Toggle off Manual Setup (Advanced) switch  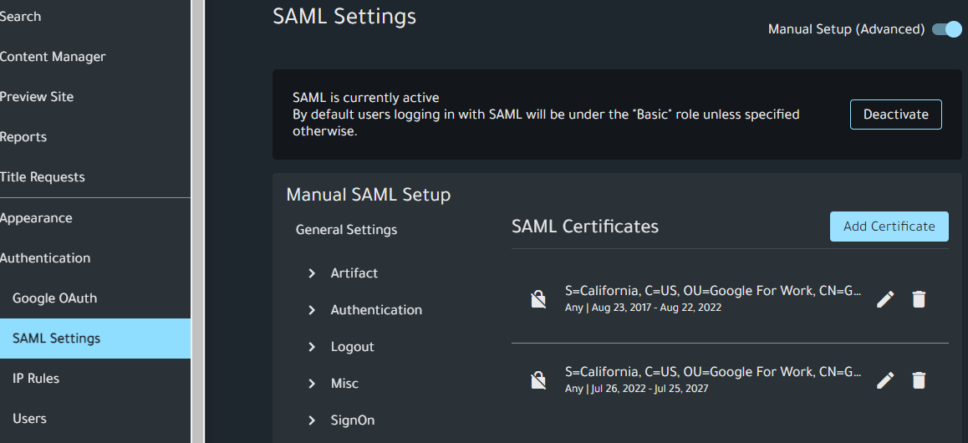pos(947,29)
